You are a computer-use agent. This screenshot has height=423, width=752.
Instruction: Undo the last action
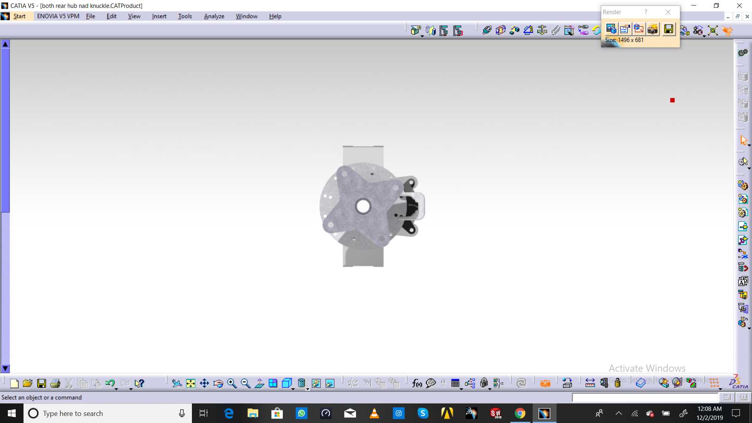pyautogui.click(x=110, y=383)
